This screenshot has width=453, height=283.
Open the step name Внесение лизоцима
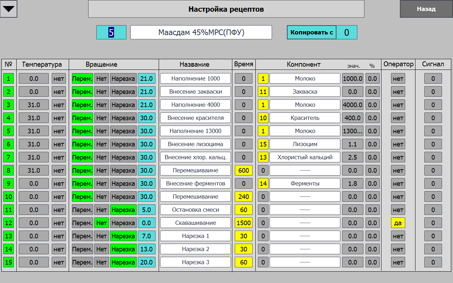[x=195, y=144]
